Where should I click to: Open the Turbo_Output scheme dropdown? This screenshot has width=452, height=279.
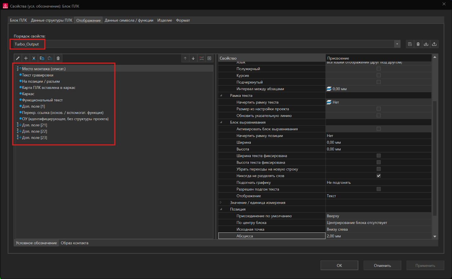pyautogui.click(x=397, y=44)
